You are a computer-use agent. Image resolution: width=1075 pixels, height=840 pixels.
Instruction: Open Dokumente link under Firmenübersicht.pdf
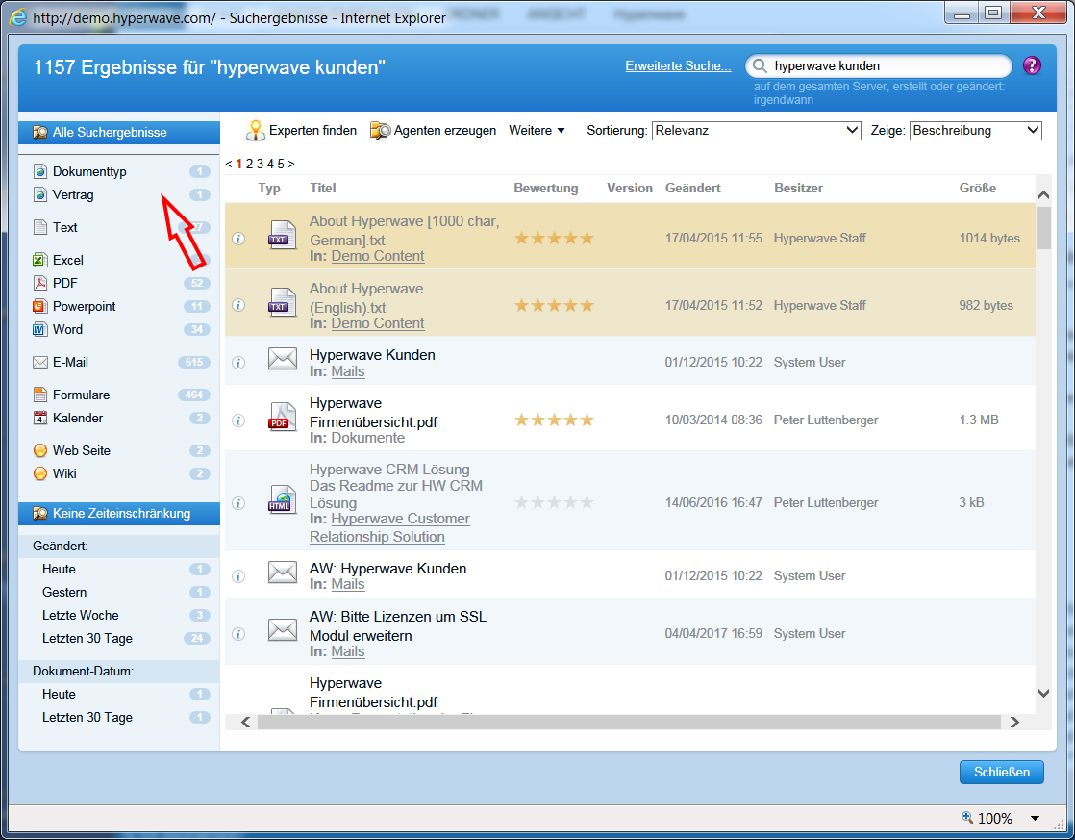click(x=368, y=438)
